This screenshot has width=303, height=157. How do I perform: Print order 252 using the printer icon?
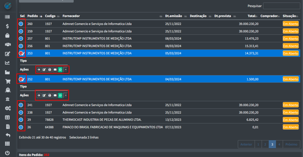(50, 95)
